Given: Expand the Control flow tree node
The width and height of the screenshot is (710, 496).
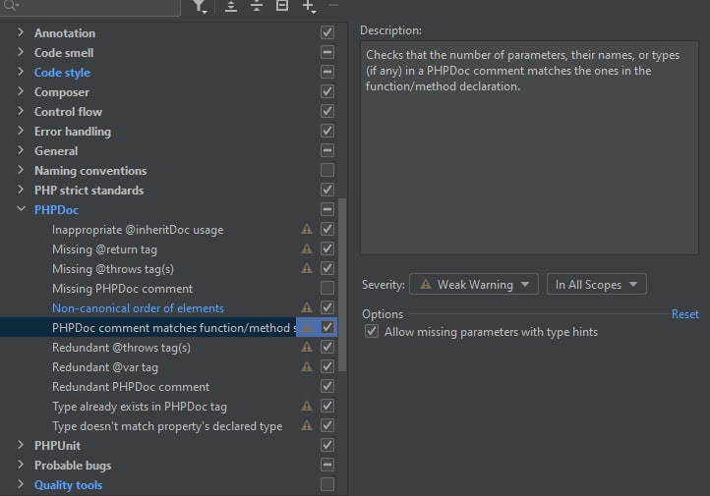Looking at the screenshot, I should 21,111.
